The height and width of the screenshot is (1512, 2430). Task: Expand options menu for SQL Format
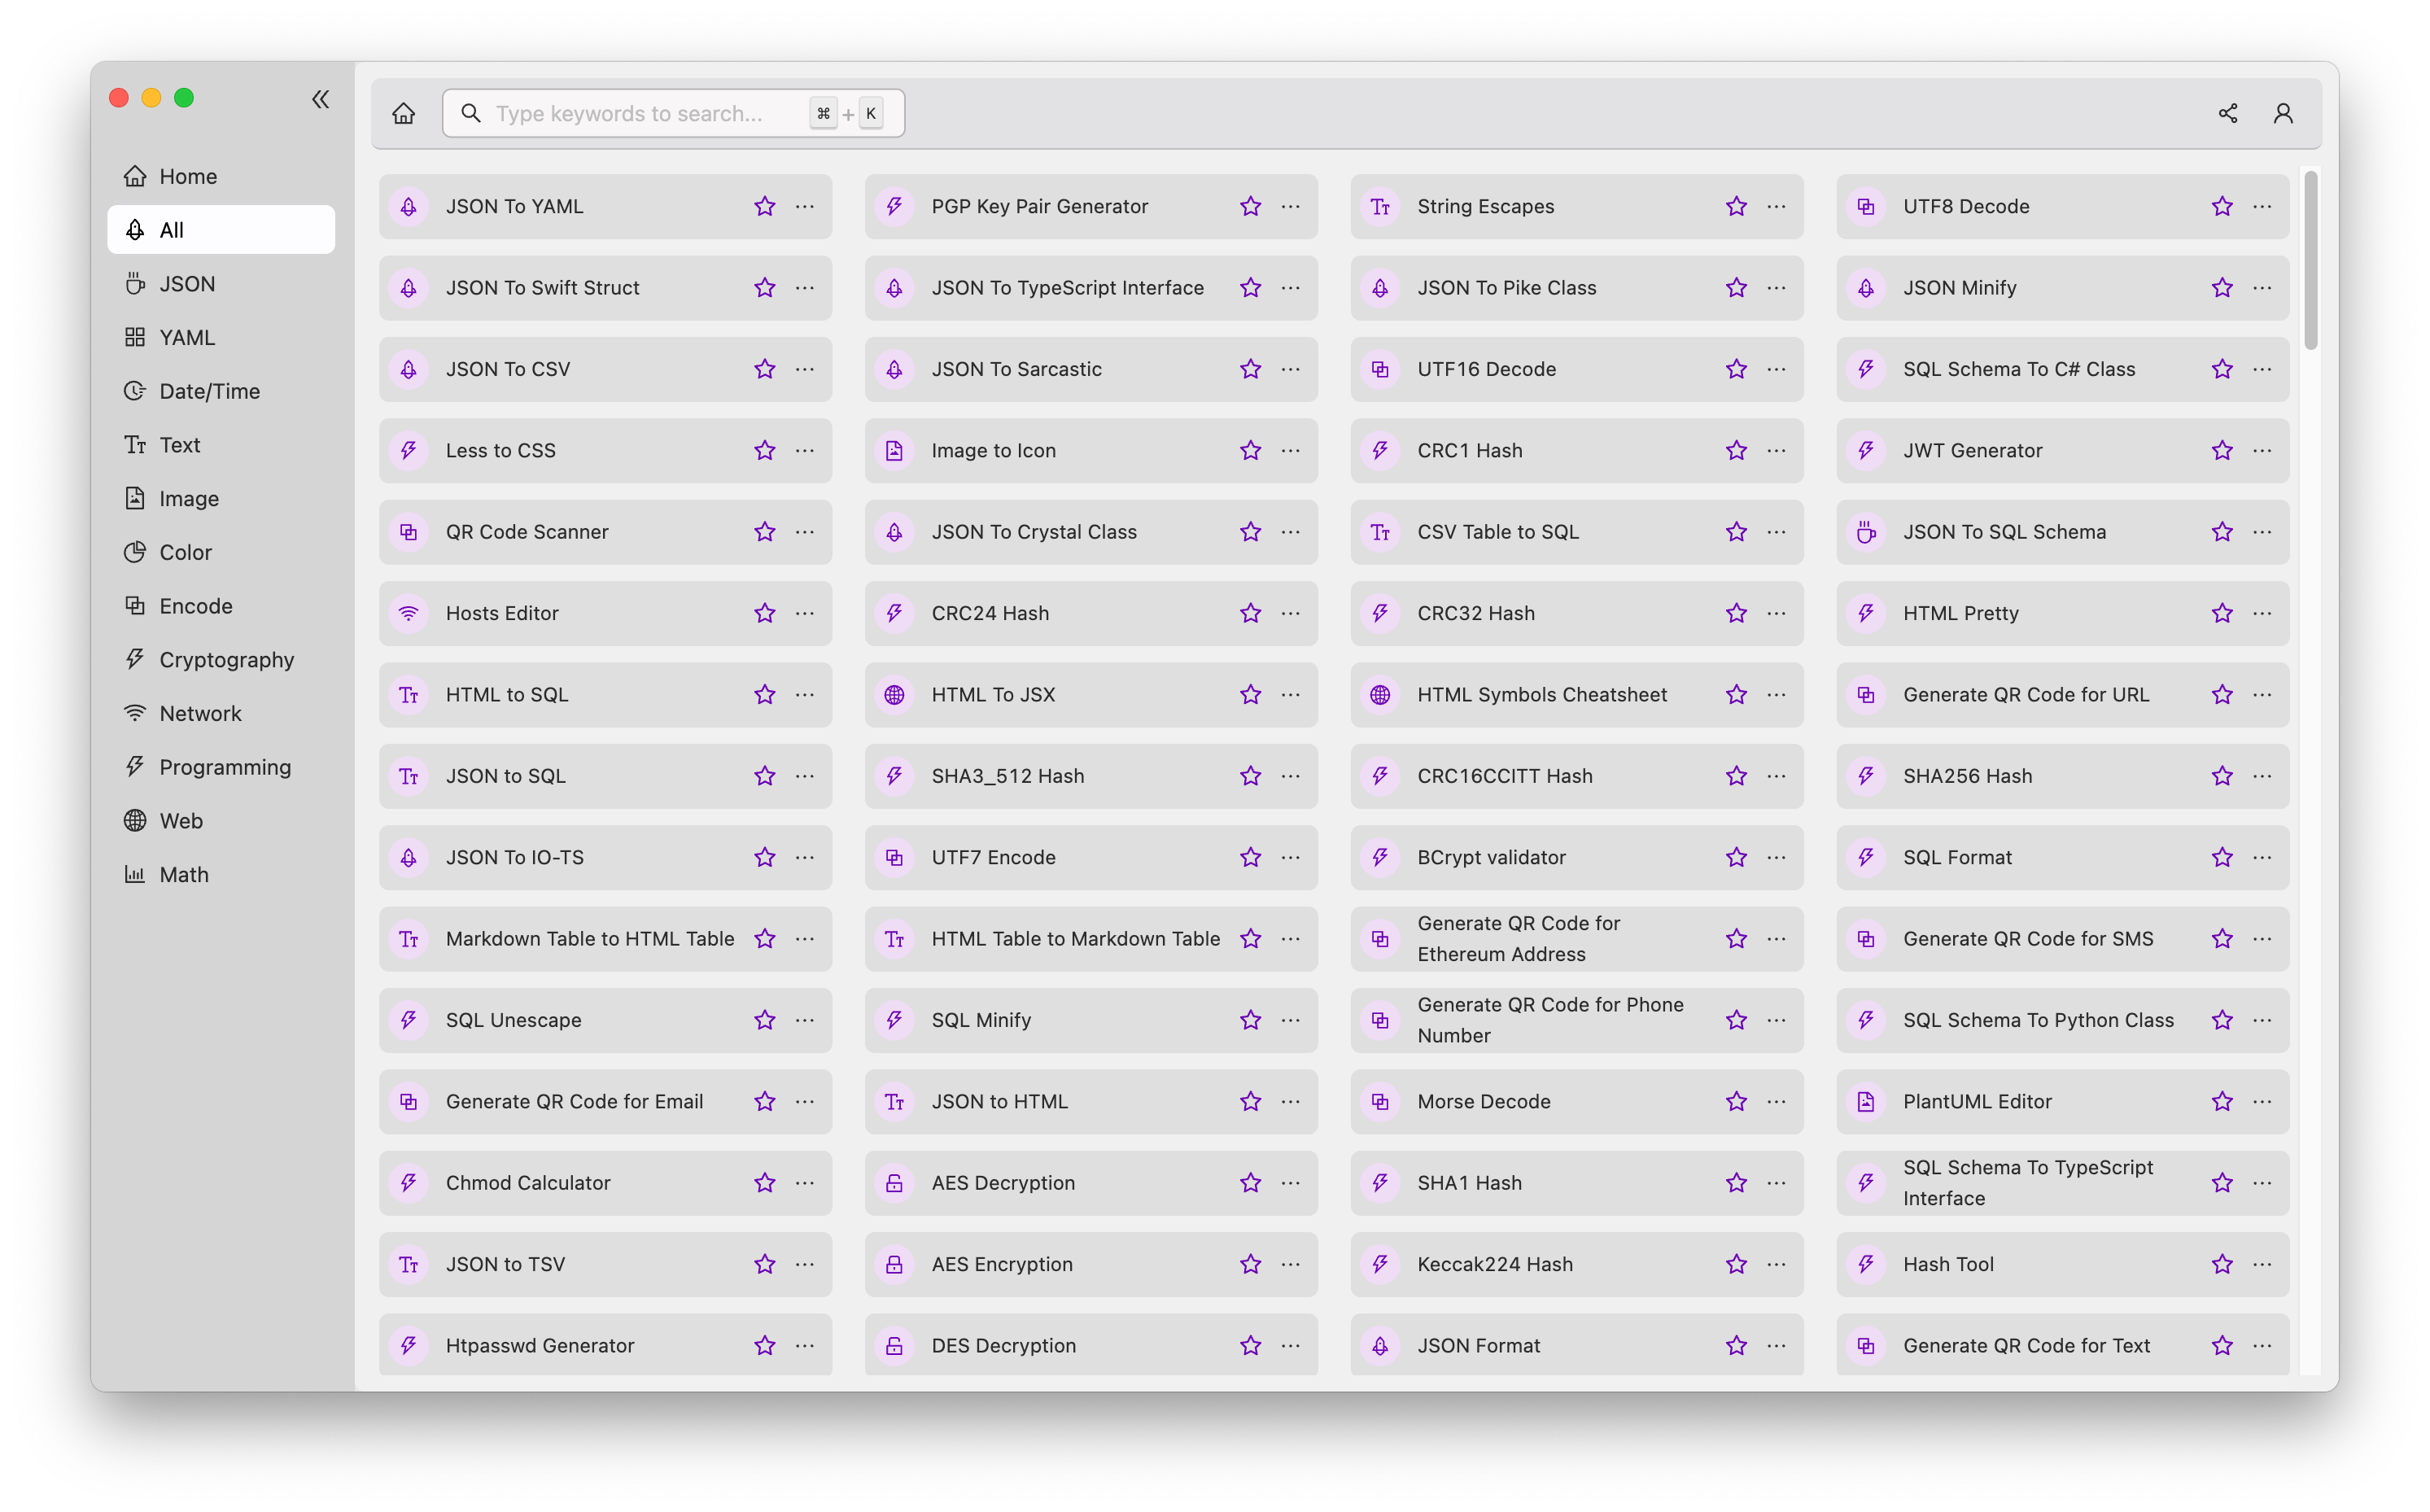(x=2263, y=855)
